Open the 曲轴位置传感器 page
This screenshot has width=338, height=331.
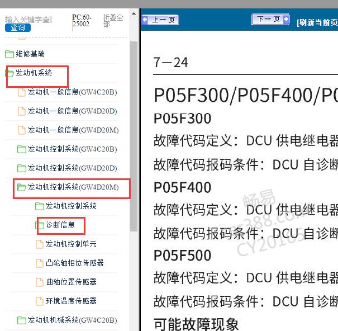tap(71, 282)
